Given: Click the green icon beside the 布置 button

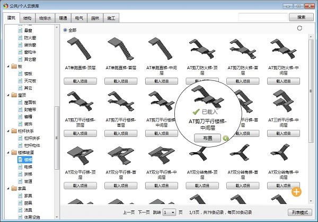Looking at the screenshot, I should click(x=226, y=138).
